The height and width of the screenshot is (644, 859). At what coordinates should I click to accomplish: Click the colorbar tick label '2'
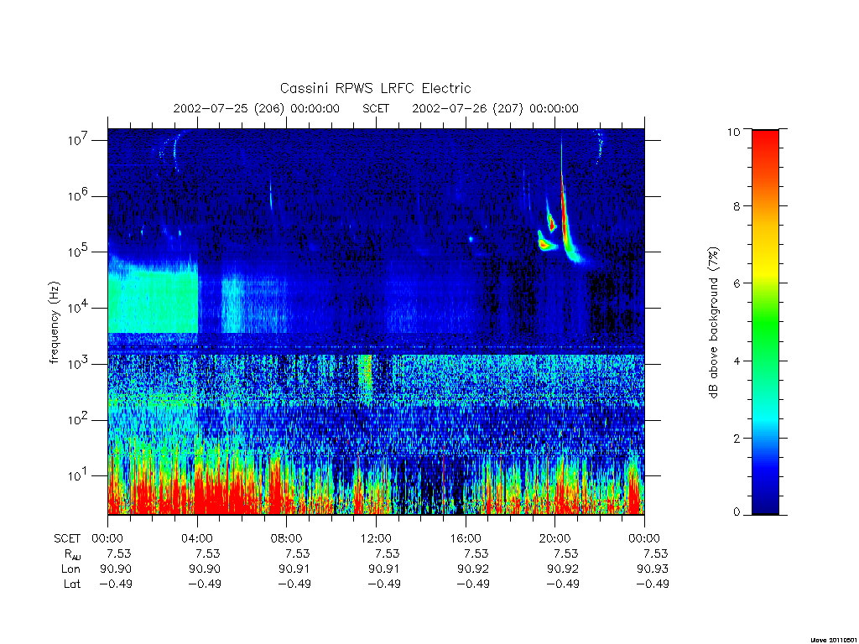click(x=737, y=438)
